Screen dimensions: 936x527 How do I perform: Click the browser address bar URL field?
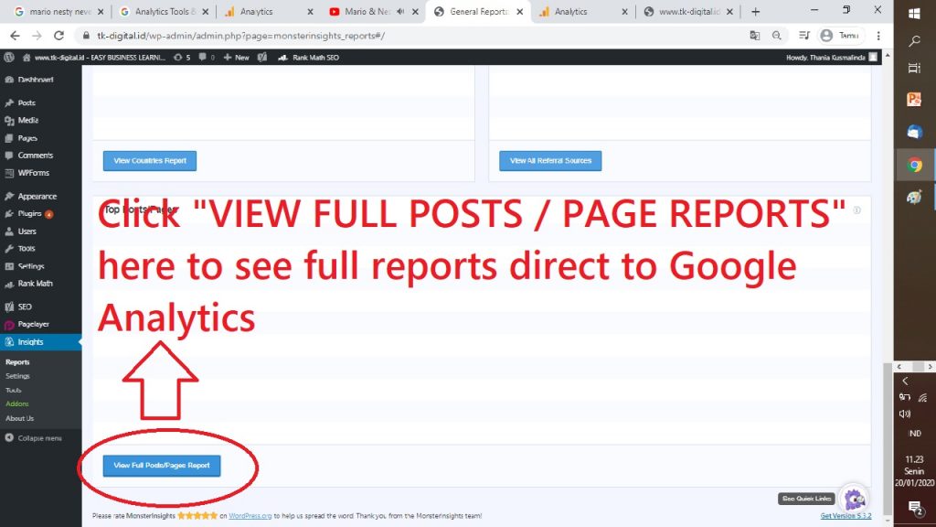pyautogui.click(x=411, y=36)
